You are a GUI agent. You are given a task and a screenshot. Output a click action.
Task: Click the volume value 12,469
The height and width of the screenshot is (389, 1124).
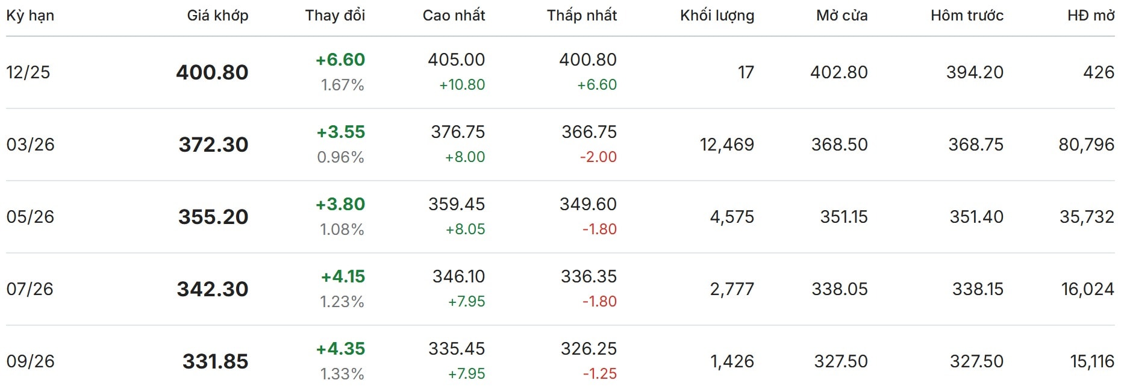click(x=726, y=145)
